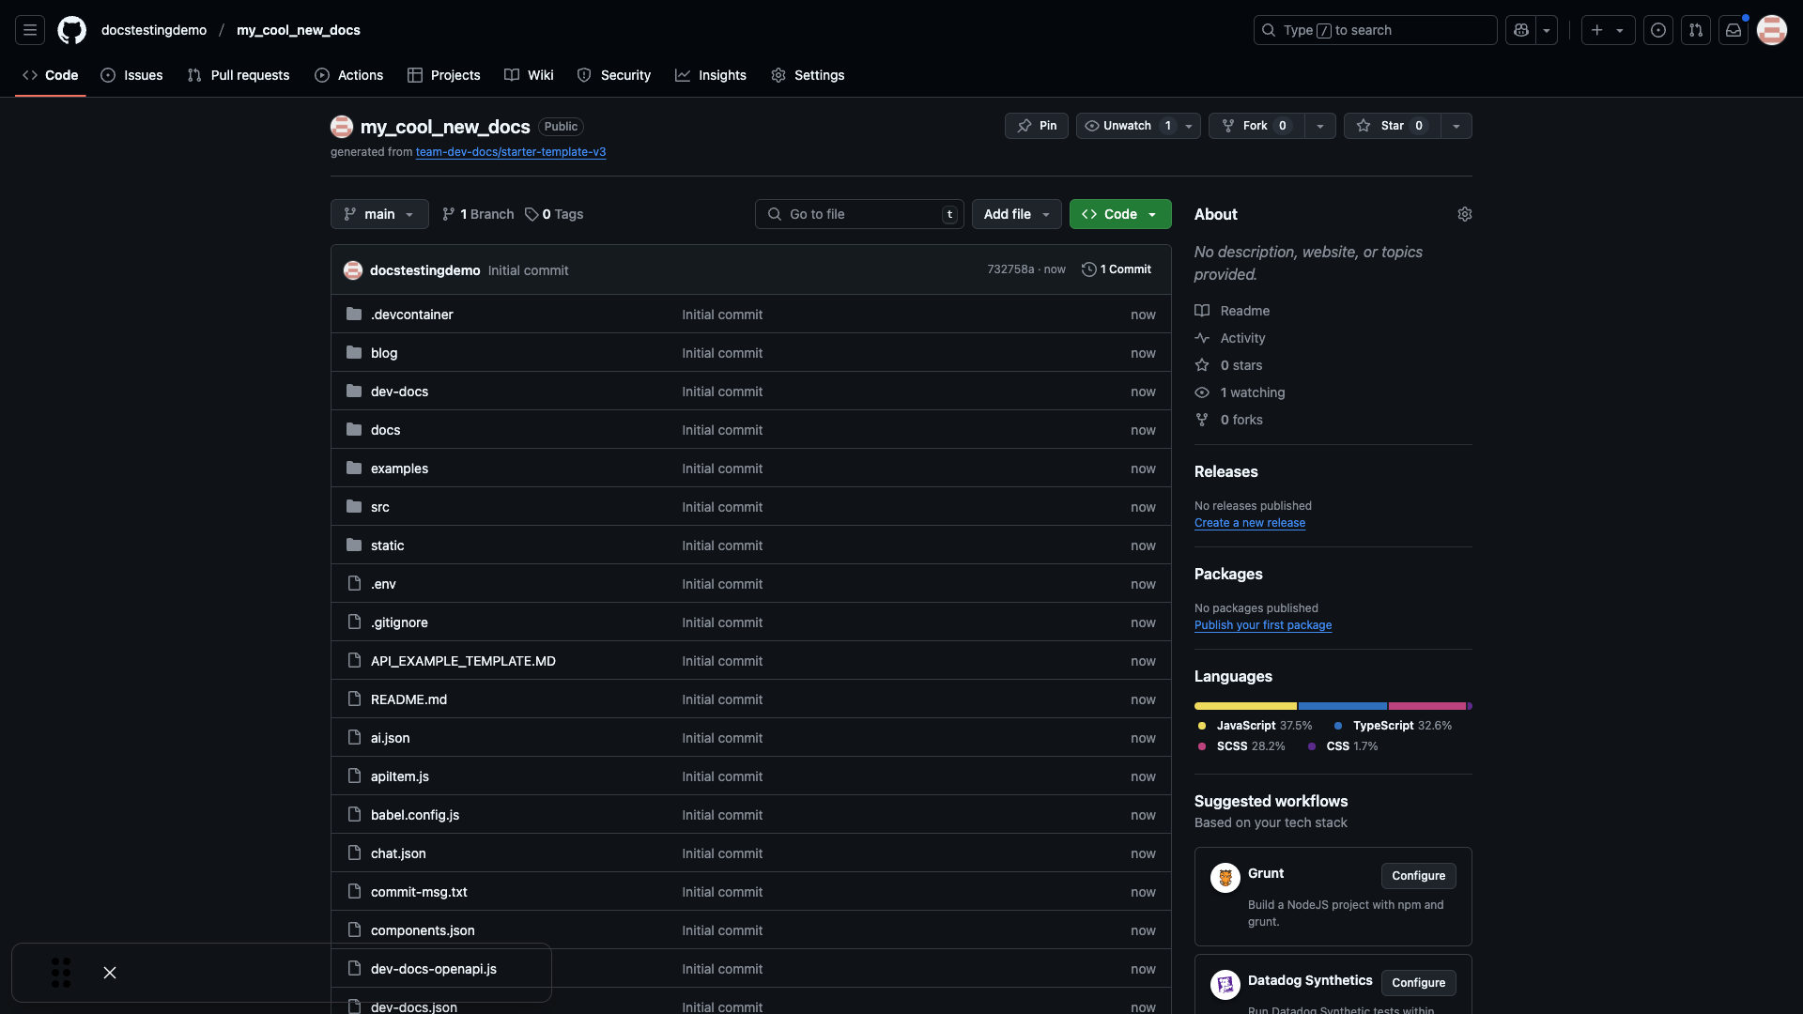Open the Copilot icon beside search
Screen dimensions: 1803x1014
1522,30
